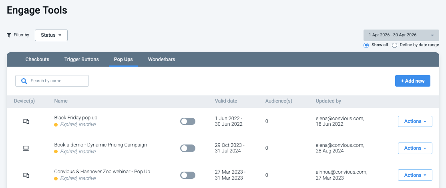Click the Valid date column header
Image resolution: width=446 pixels, height=188 pixels.
point(226,101)
